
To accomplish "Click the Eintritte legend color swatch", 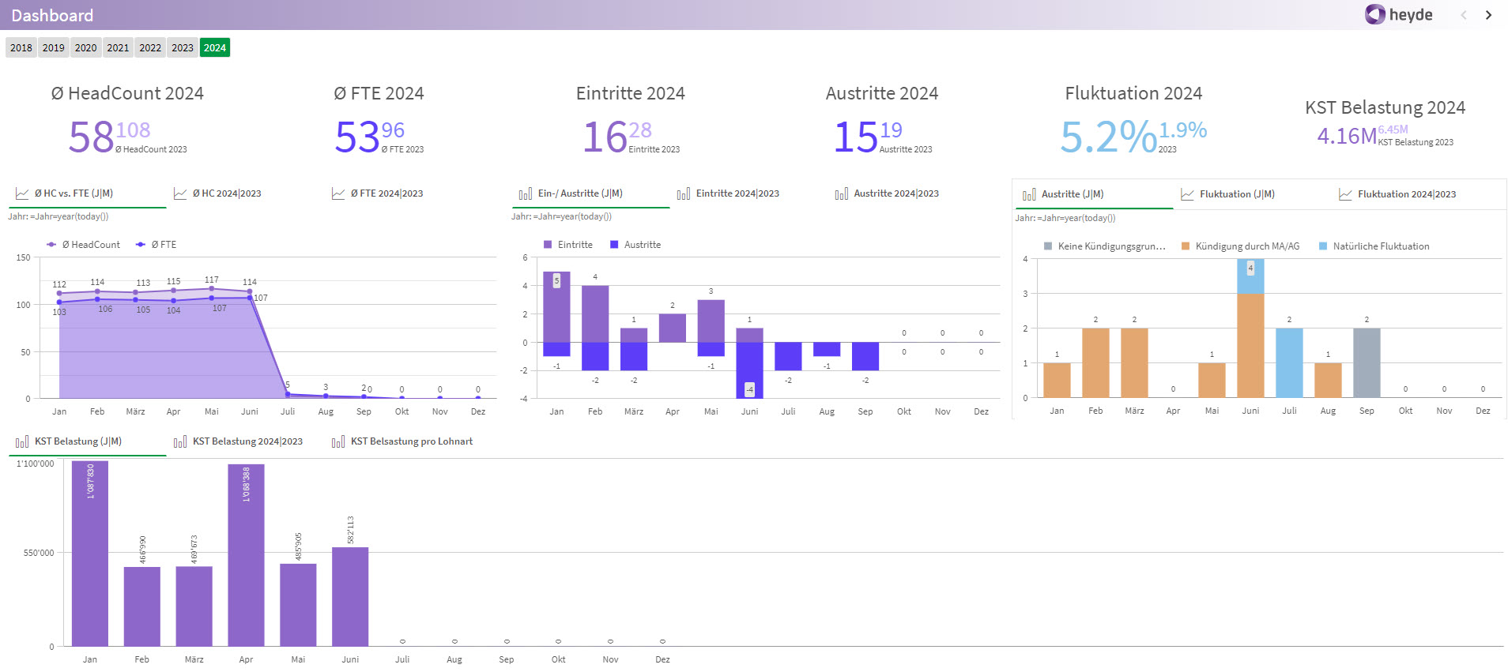I will point(548,245).
